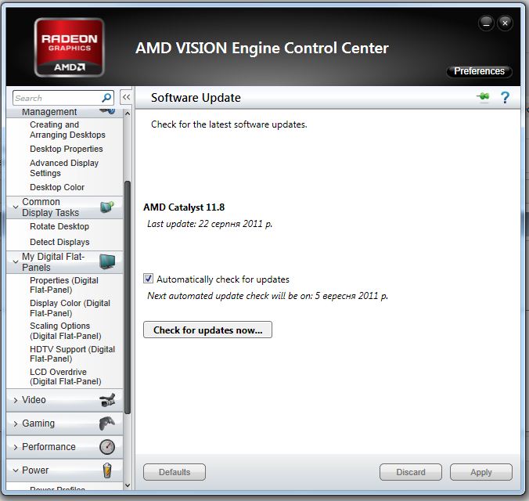Open LCD Overdrive (Digital Flat-Panel)
The height and width of the screenshot is (501, 529).
pos(66,377)
